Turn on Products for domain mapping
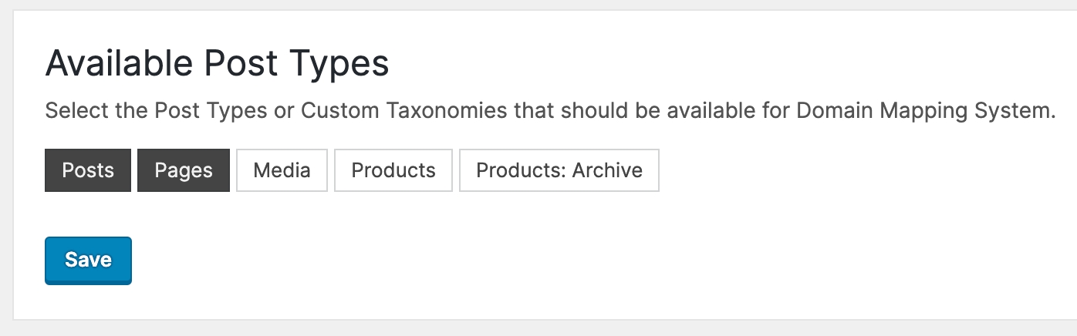Viewport: 1077px width, 336px height. [393, 170]
